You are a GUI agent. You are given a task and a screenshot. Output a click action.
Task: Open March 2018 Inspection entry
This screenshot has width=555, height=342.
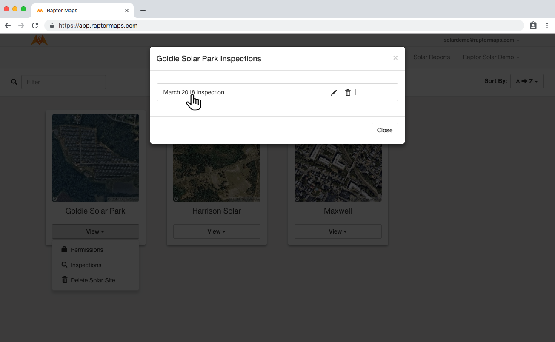point(194,92)
